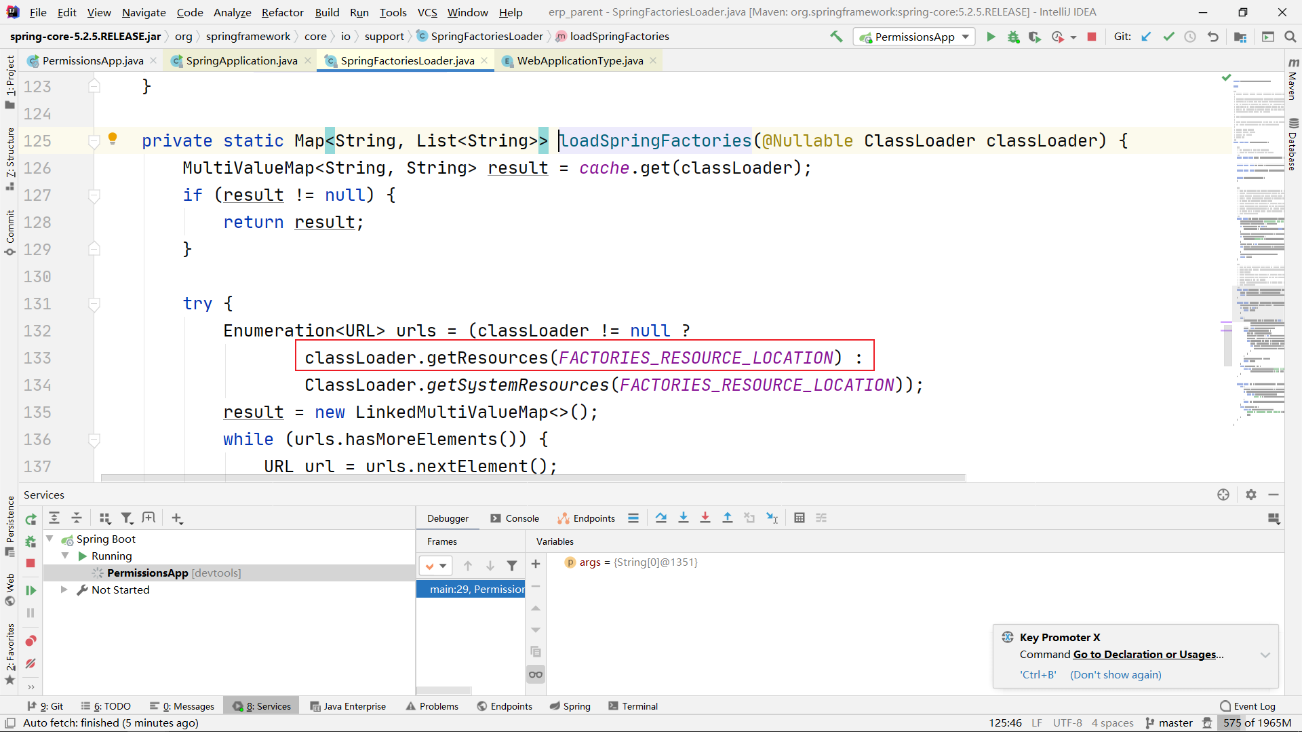Evaluate expression calculator icon
The height and width of the screenshot is (732, 1302).
pos(800,518)
